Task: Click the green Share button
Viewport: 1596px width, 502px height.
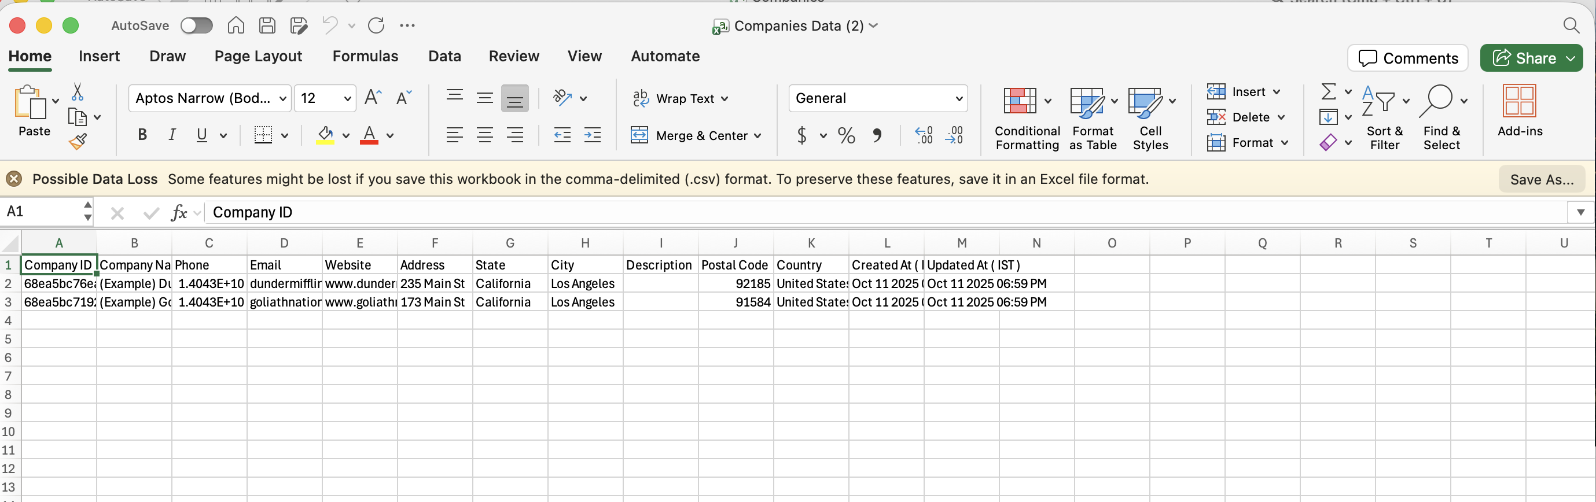Action: pos(1531,58)
